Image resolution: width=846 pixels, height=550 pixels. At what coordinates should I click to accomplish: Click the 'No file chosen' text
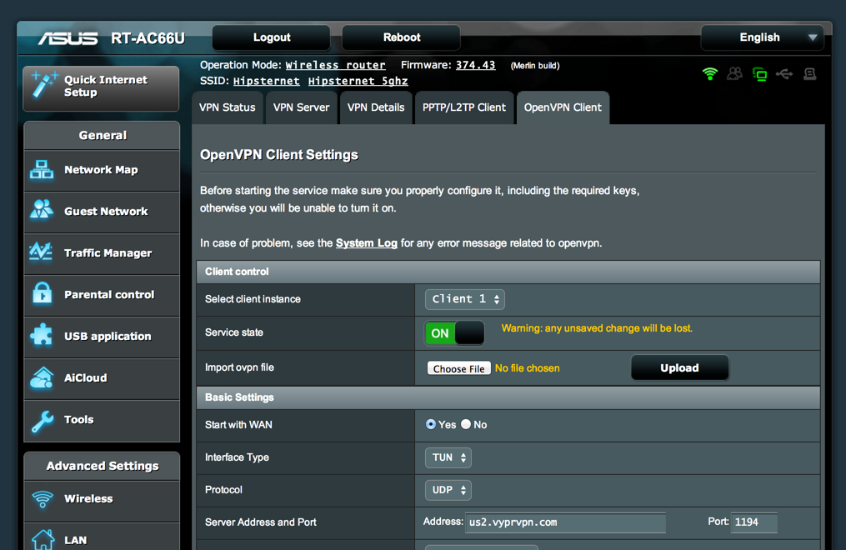pos(527,368)
